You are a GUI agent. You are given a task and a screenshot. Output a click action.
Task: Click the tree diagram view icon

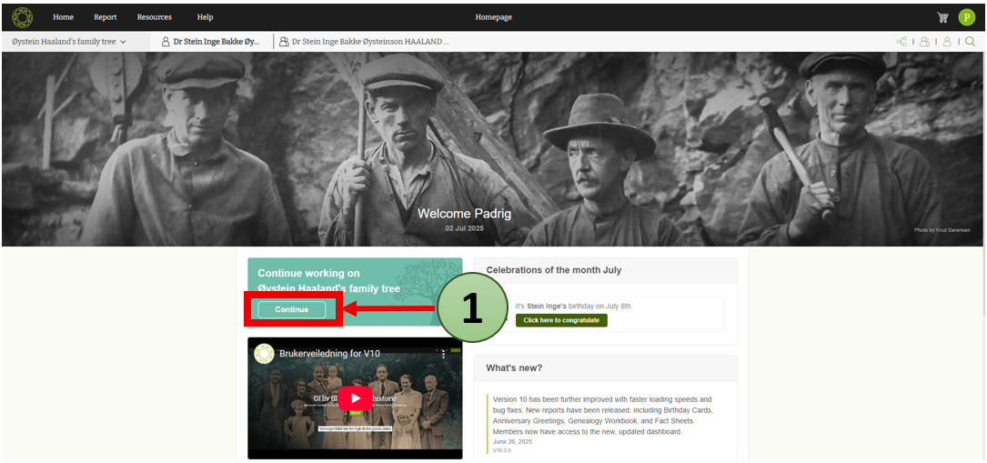[x=901, y=42]
